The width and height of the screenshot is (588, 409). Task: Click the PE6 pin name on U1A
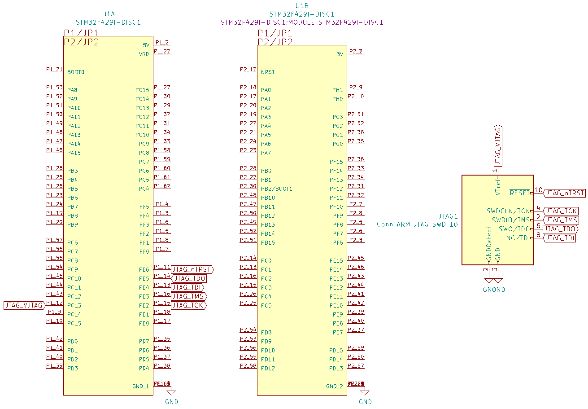coord(144,269)
